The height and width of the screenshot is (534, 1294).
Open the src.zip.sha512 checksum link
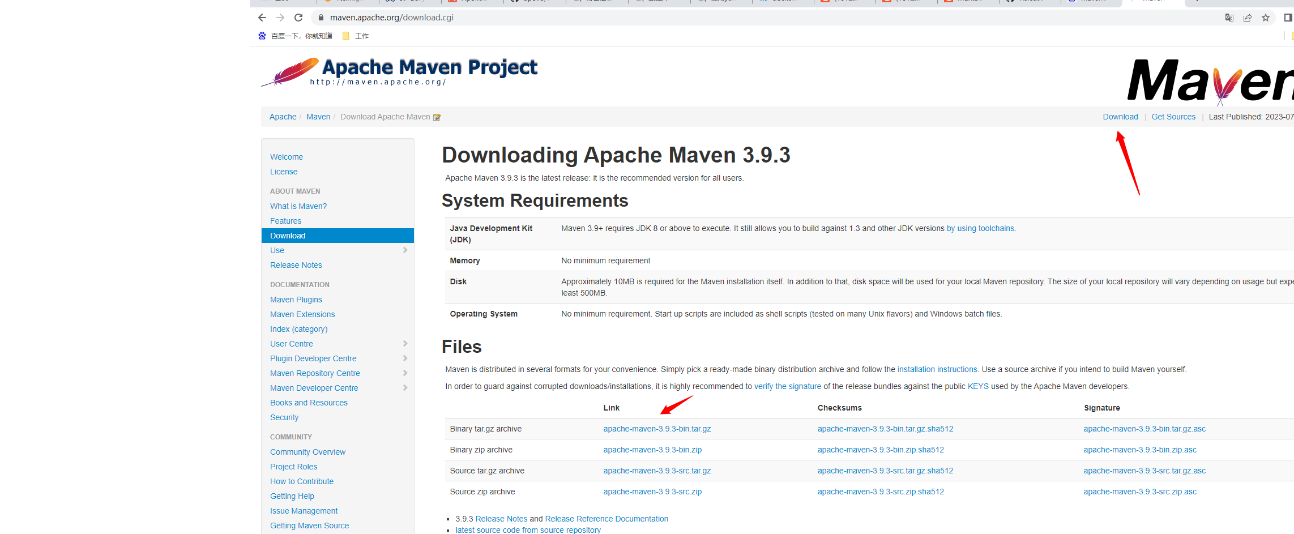click(881, 492)
